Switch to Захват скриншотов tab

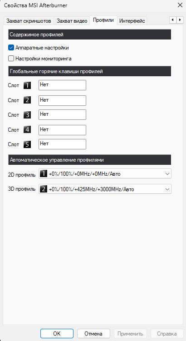tap(29, 21)
